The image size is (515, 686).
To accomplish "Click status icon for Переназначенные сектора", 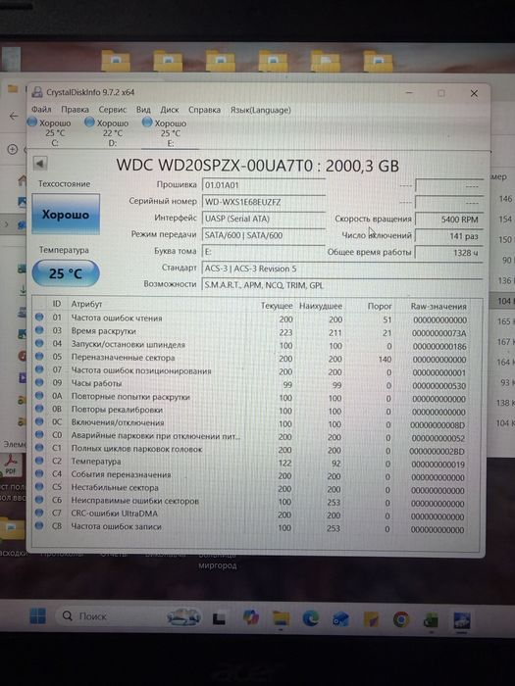I will (39, 357).
